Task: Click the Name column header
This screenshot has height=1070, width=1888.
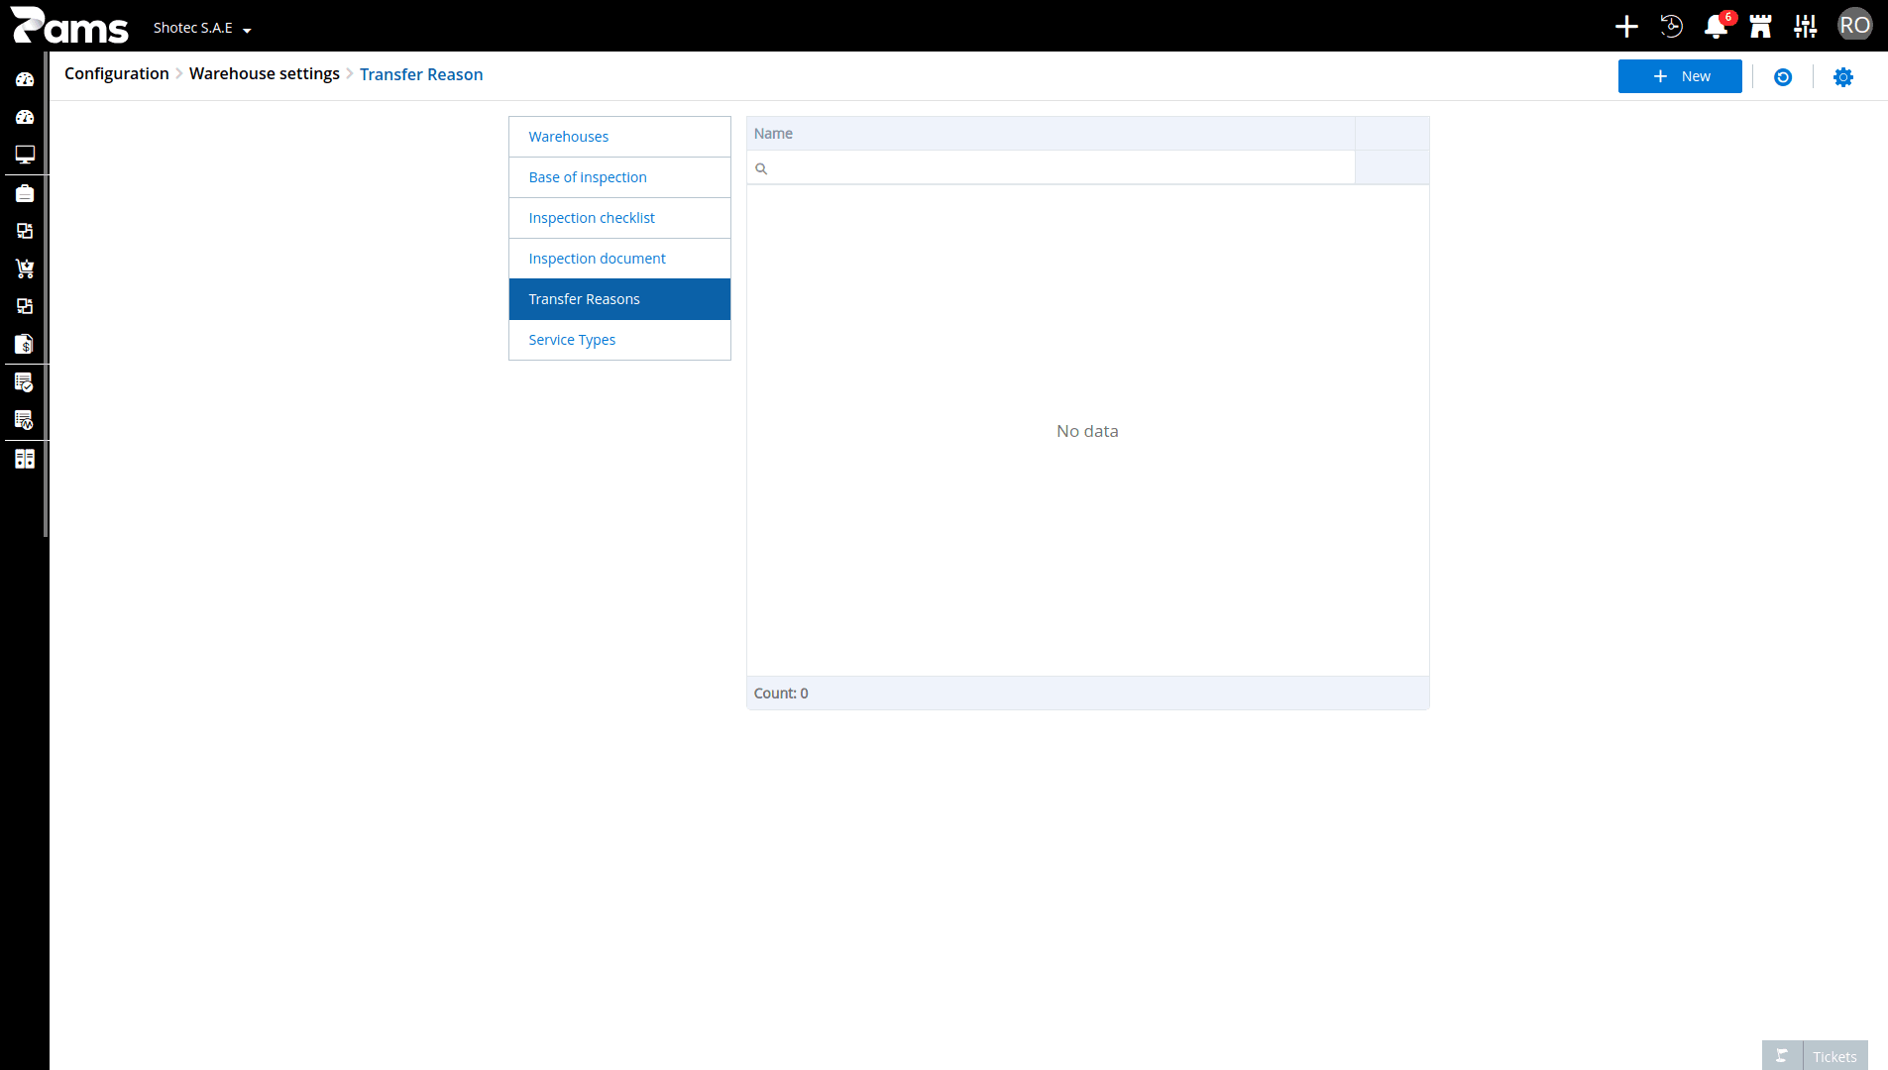Action: pos(1051,134)
